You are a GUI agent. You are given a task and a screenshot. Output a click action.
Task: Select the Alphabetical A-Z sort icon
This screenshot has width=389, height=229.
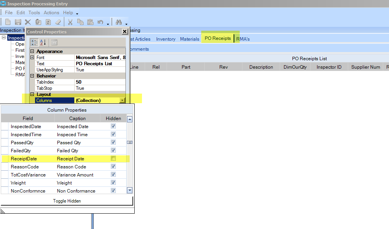tap(43, 42)
